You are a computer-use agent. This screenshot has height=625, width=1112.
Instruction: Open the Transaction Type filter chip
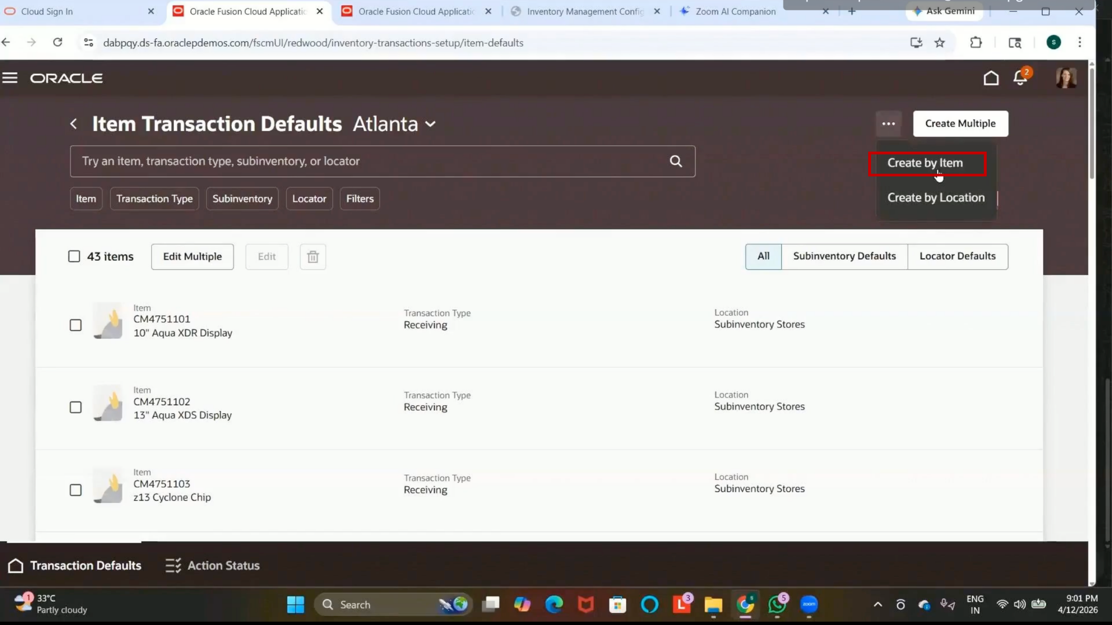pos(155,198)
